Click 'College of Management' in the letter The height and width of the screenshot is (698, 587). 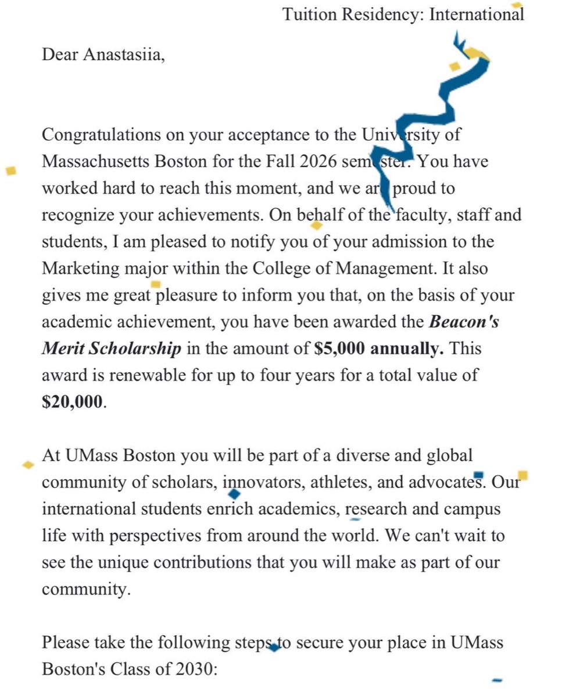(345, 269)
